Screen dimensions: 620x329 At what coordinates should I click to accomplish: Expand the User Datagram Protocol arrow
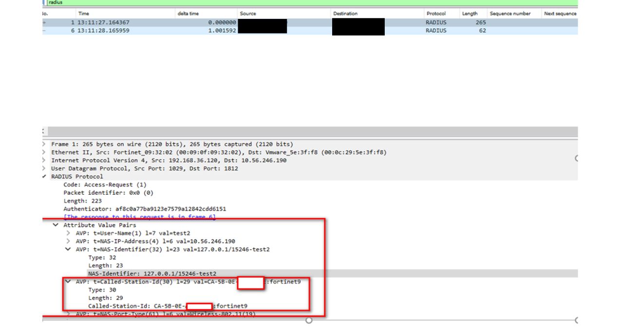click(45, 169)
